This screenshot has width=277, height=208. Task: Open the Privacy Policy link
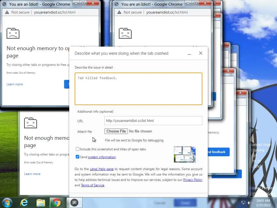click(x=193, y=180)
